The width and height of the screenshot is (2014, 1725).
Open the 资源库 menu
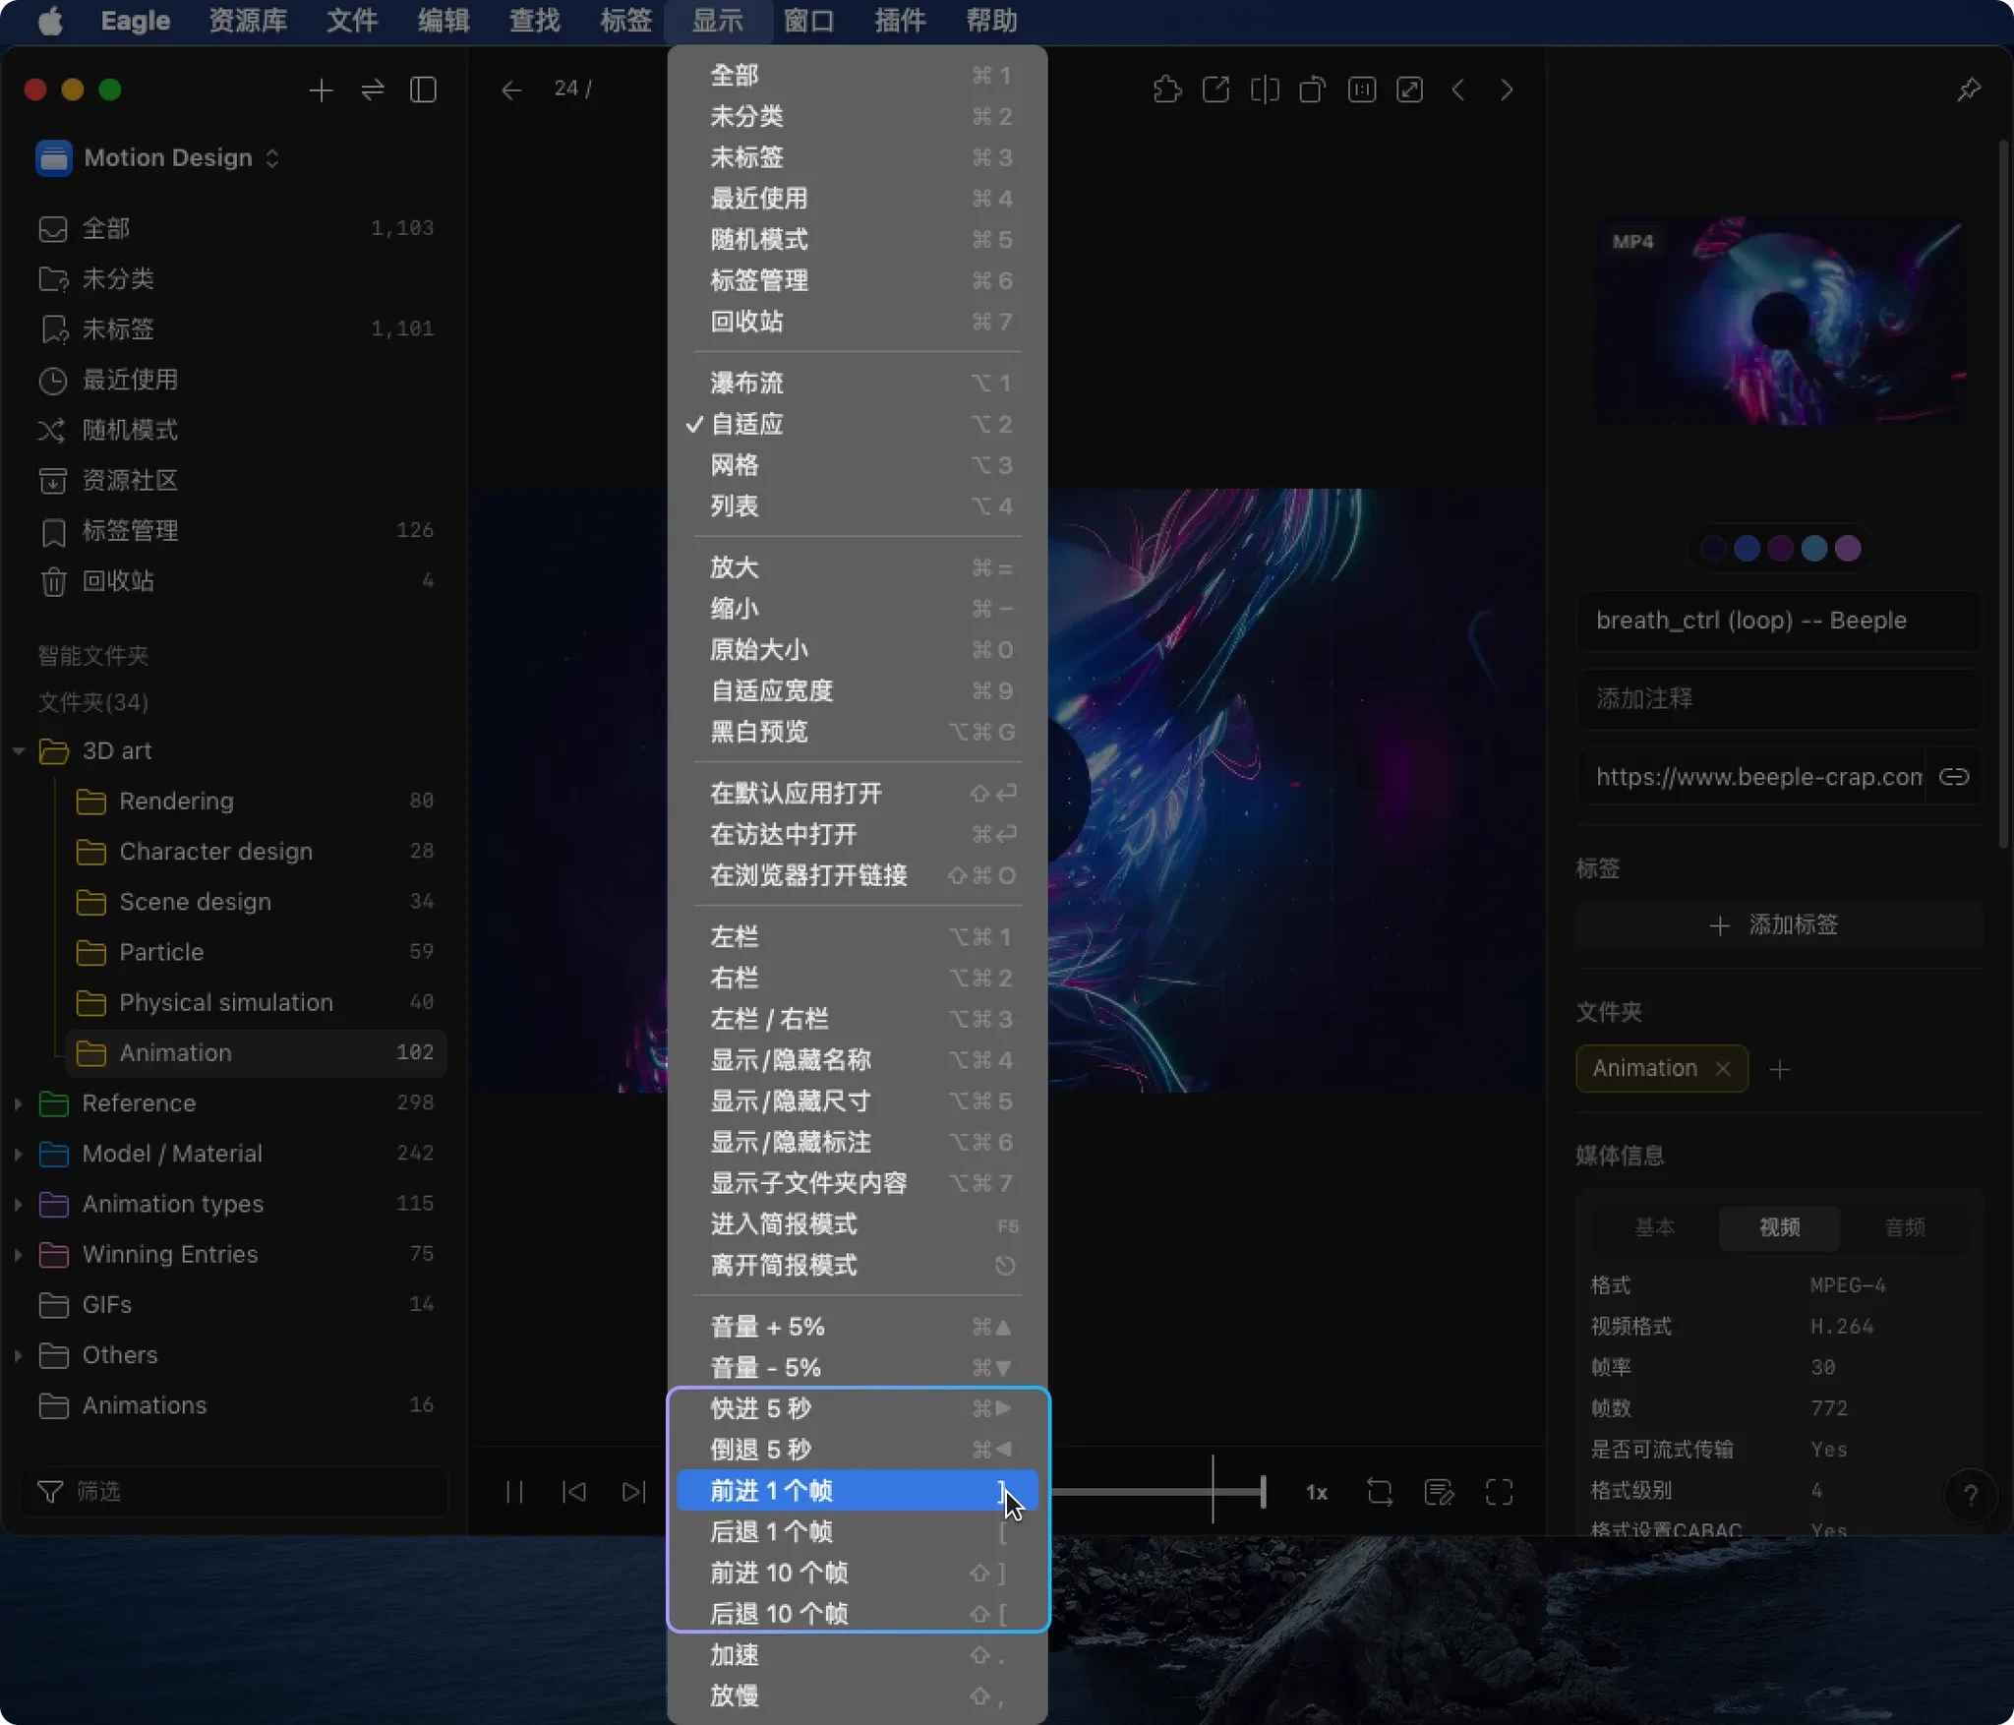tap(248, 21)
